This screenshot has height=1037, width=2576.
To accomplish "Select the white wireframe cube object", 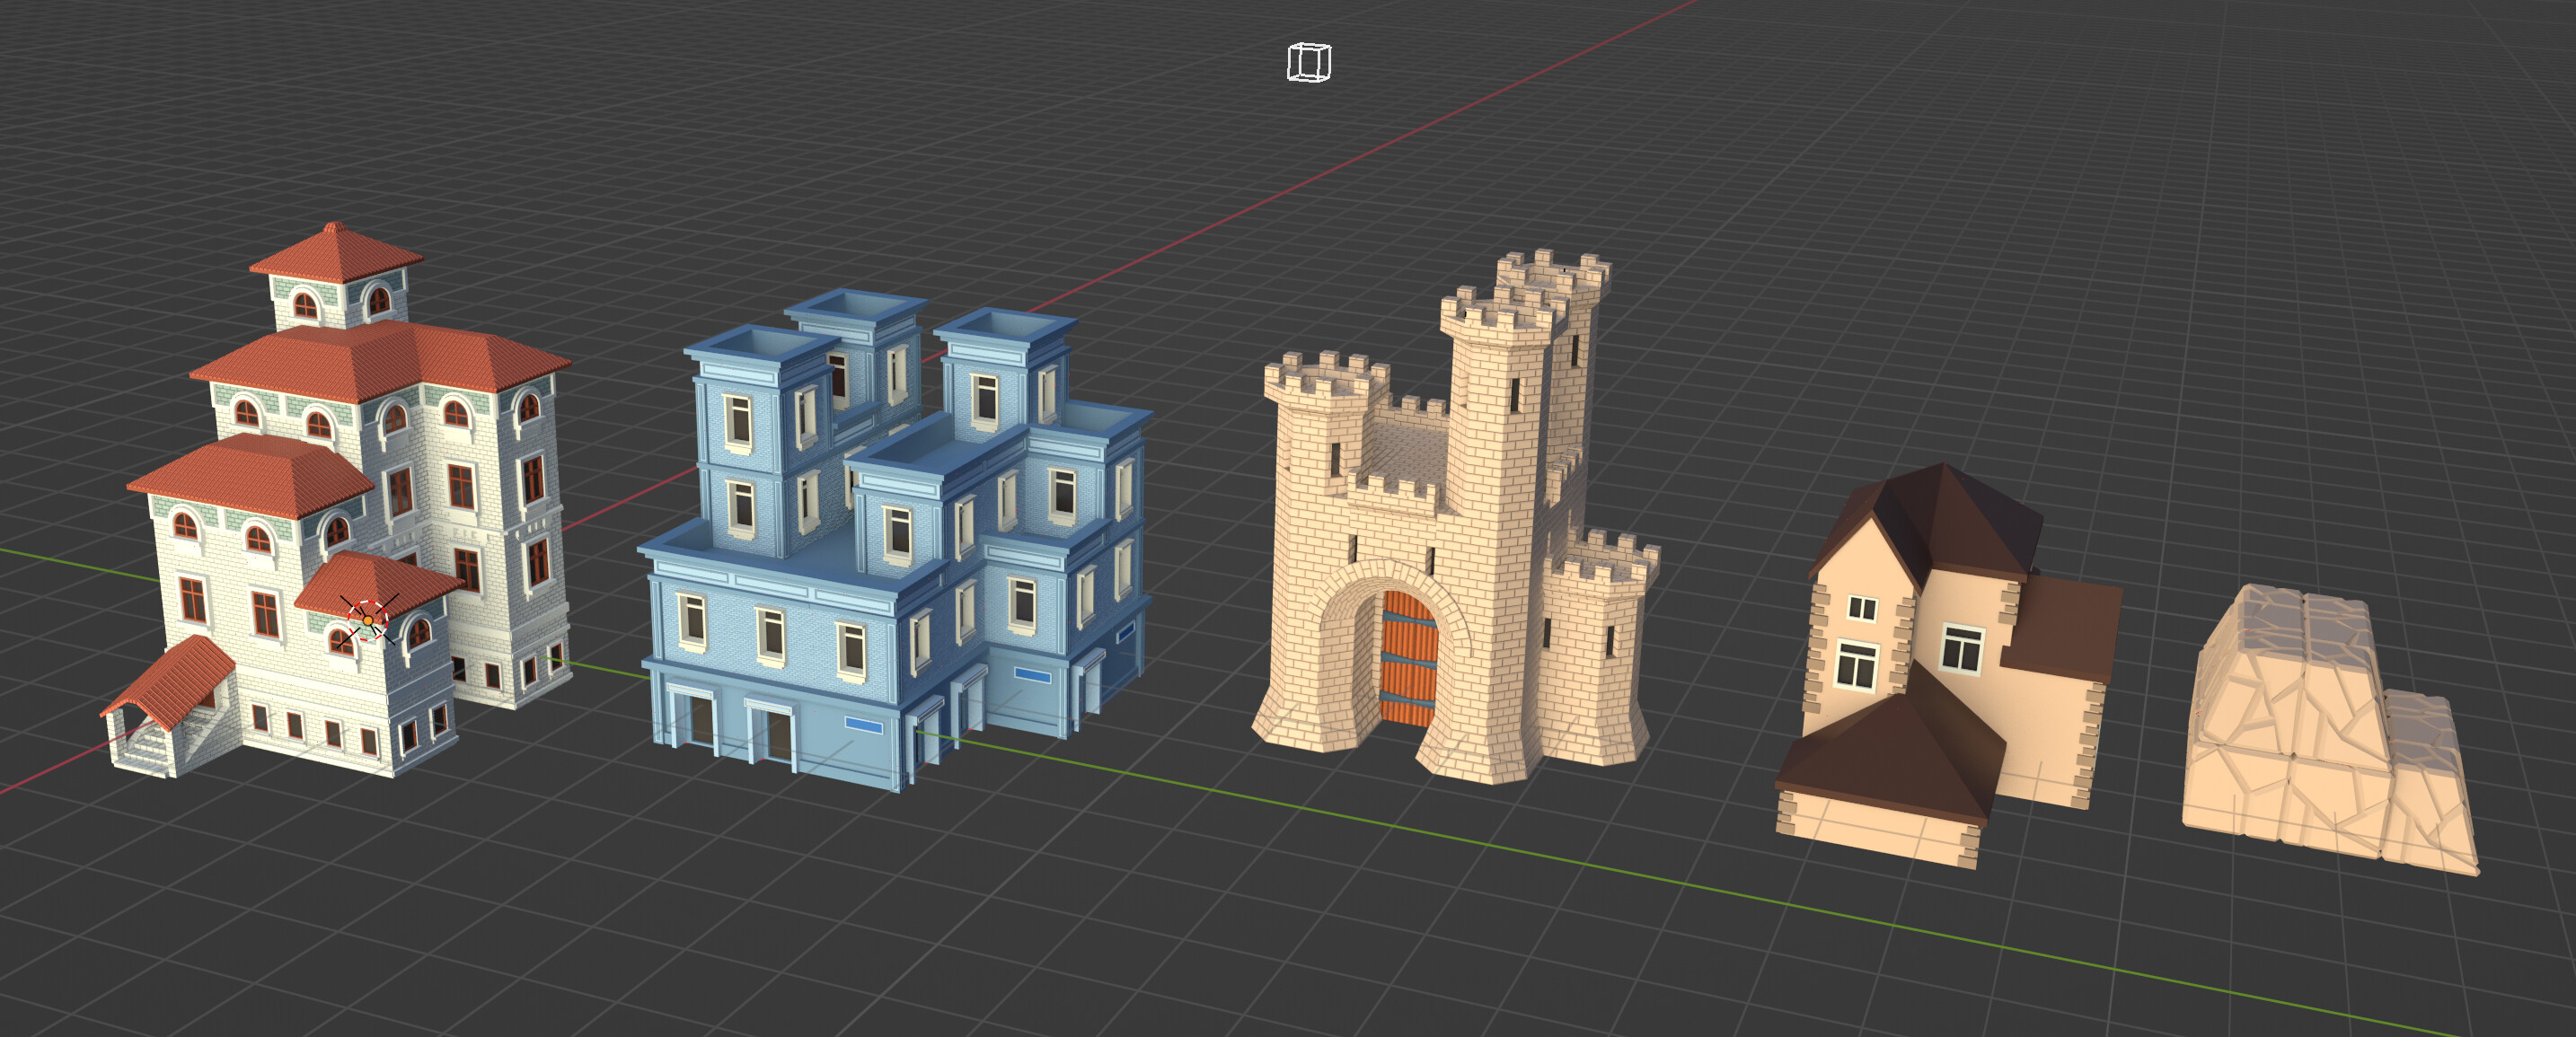I will click(x=1309, y=62).
